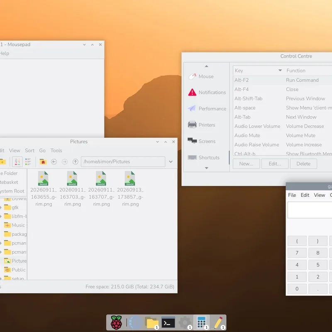This screenshot has height=332, width=332.
Task: Select file 20260911_163703_g-rim.png
Action: click(x=72, y=189)
